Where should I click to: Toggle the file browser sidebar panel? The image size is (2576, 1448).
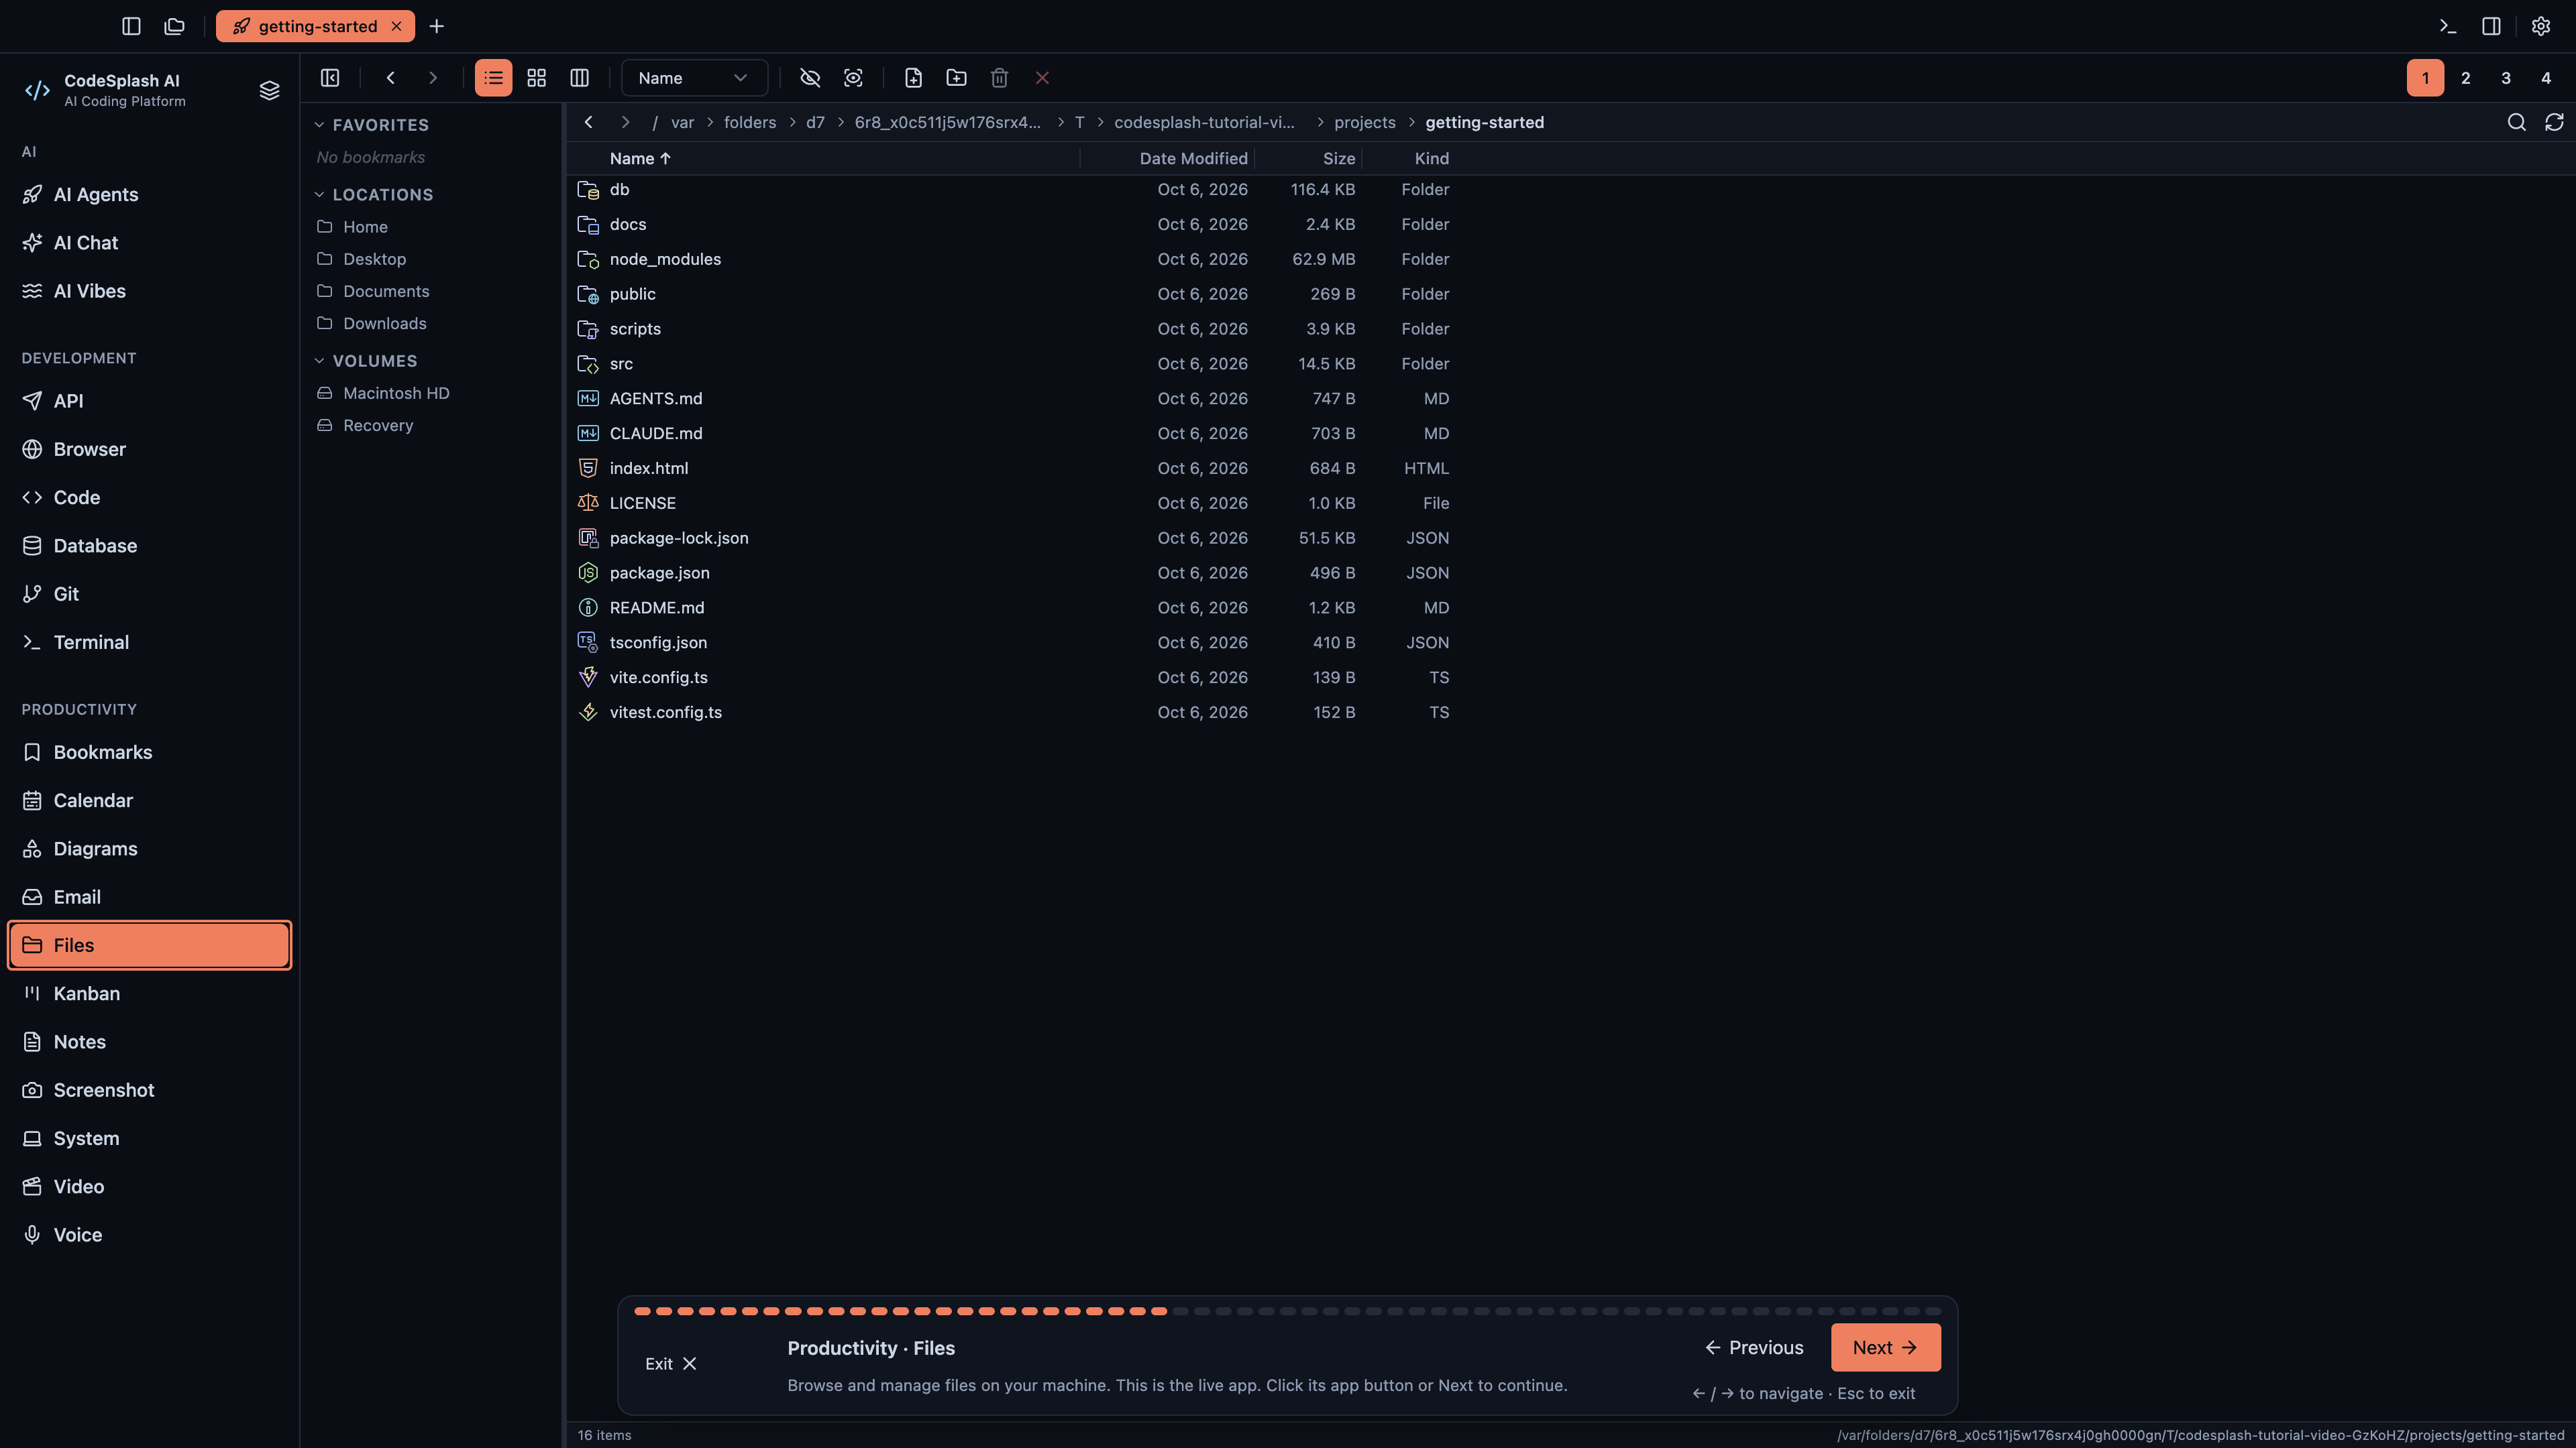330,78
